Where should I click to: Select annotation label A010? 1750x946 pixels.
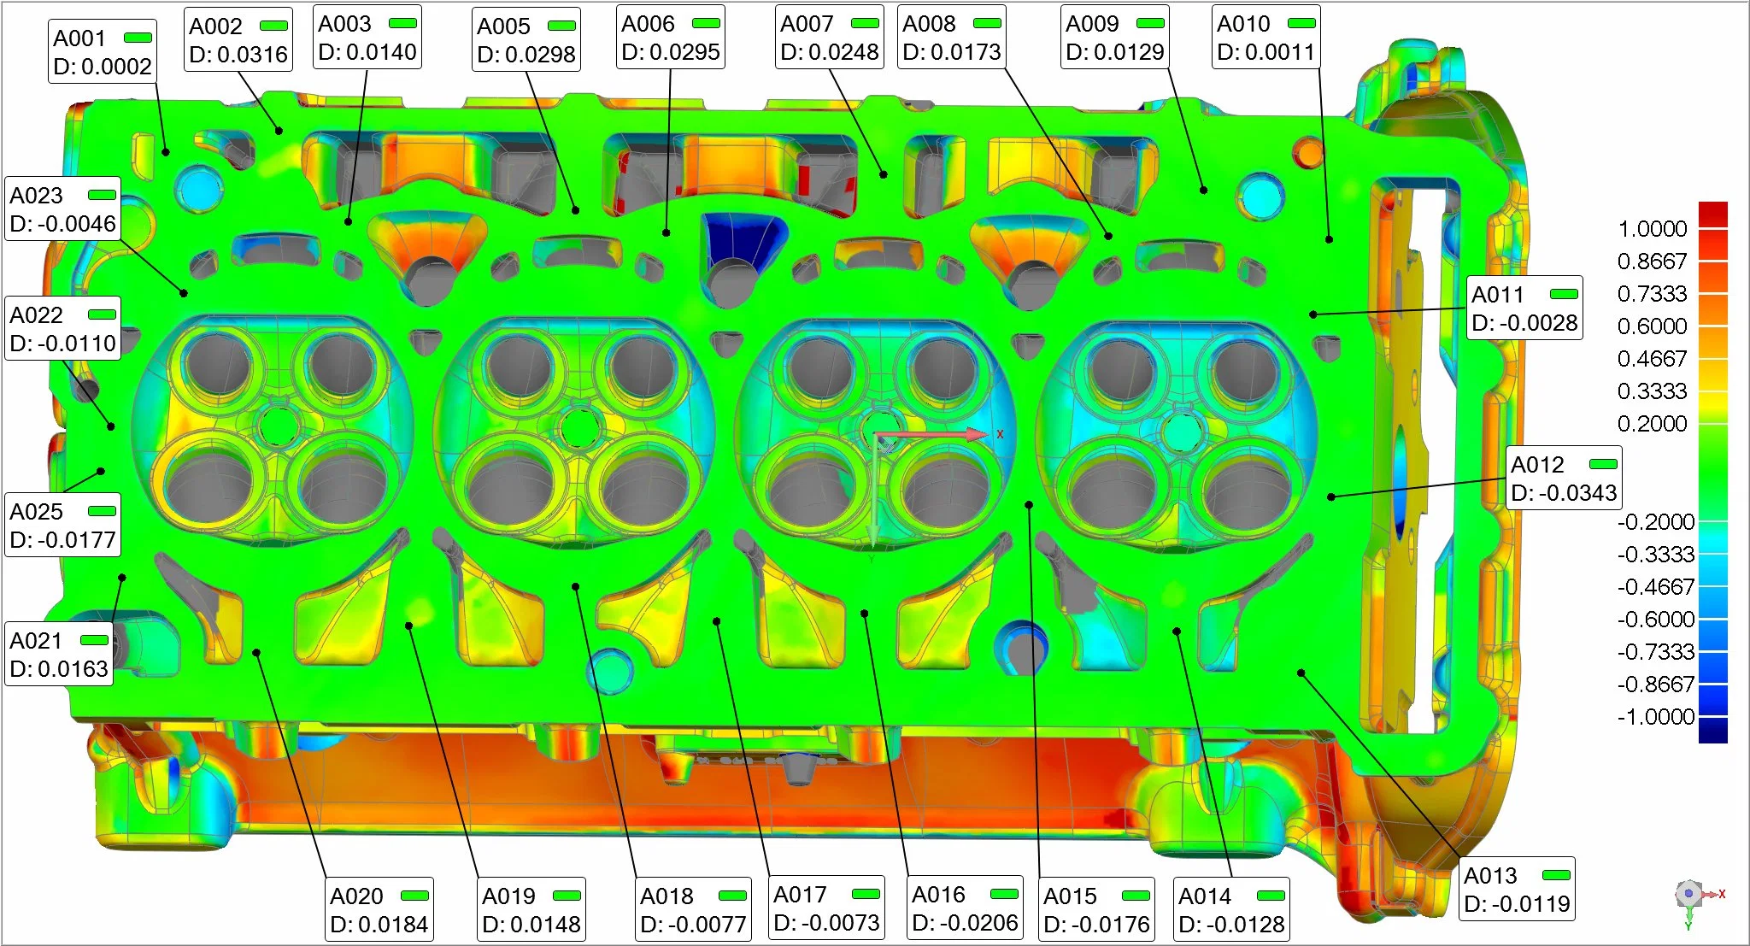[x=1266, y=38]
